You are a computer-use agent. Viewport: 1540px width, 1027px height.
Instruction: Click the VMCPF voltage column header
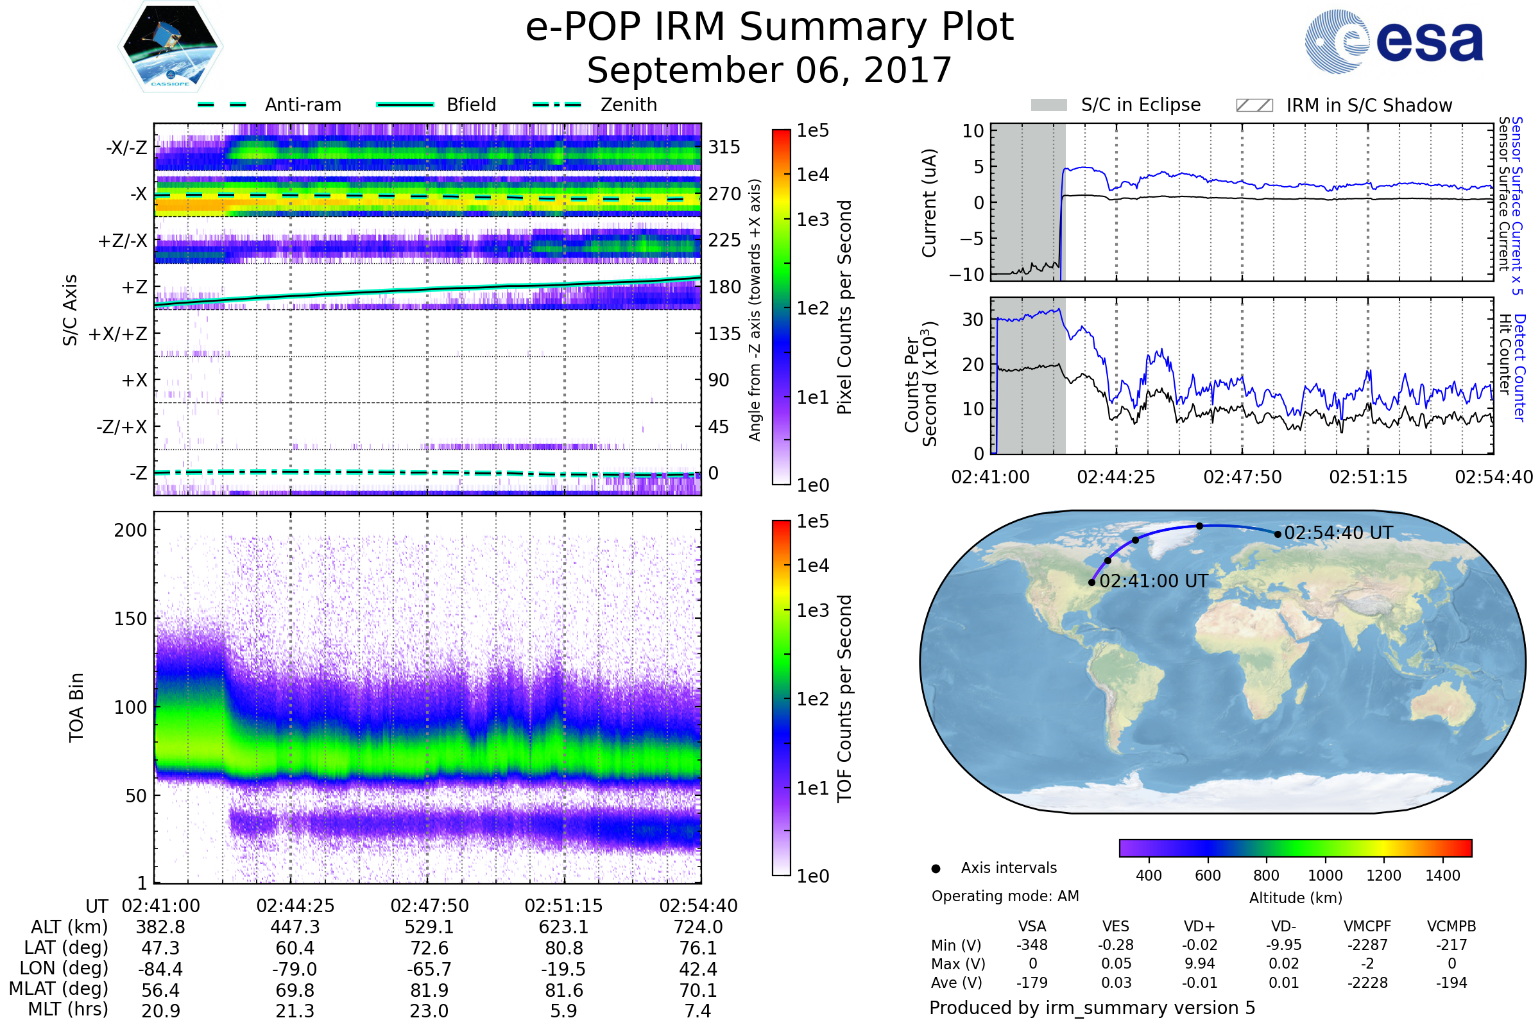pos(1367,926)
